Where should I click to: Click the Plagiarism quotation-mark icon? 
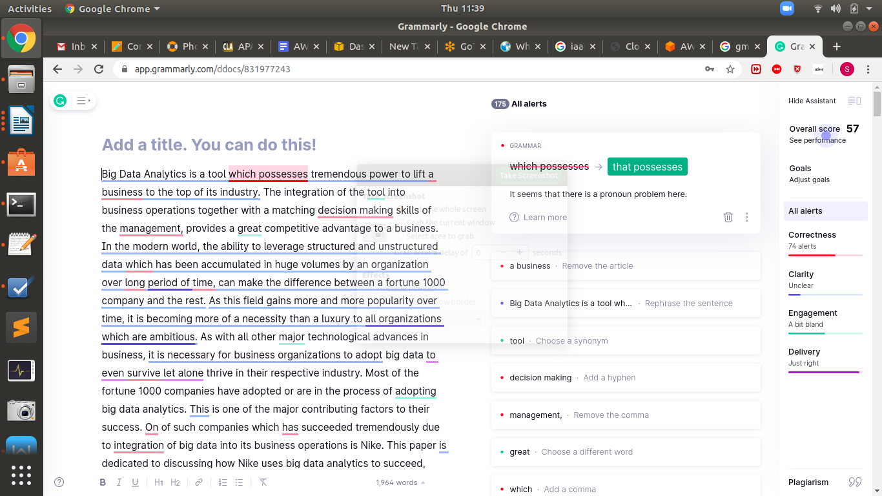855,482
